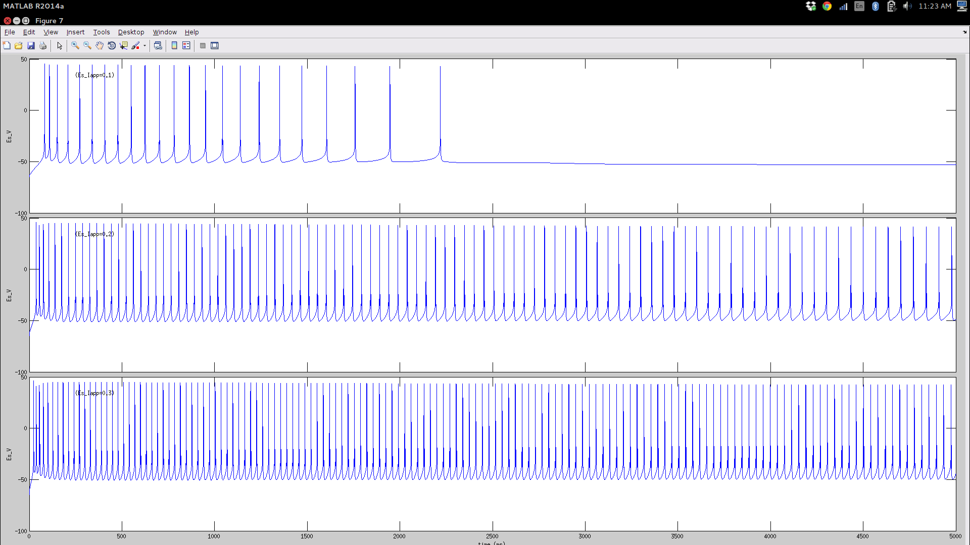The height and width of the screenshot is (545, 970).
Task: Open a file with the folder icon
Action: 19,45
